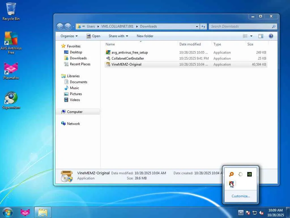Image resolution: width=290 pixels, height=218 pixels.
Task: Create a New folder
Action: [x=145, y=36]
